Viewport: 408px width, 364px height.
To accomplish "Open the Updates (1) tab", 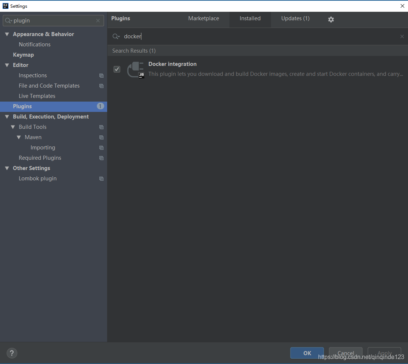I will coord(295,18).
